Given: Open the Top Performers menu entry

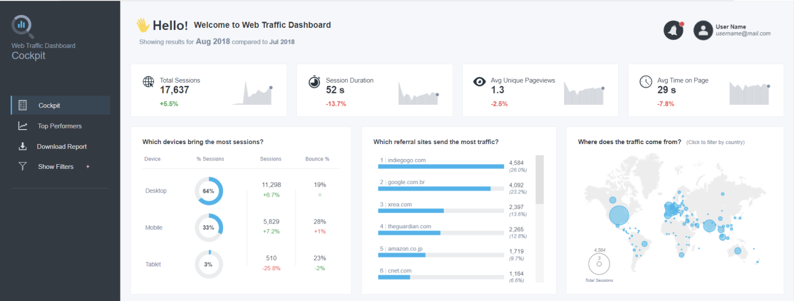Looking at the screenshot, I should [x=60, y=125].
